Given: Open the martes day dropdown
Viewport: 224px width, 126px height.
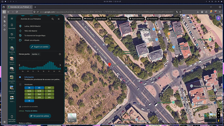Looking at the screenshot, I should 36,54.
